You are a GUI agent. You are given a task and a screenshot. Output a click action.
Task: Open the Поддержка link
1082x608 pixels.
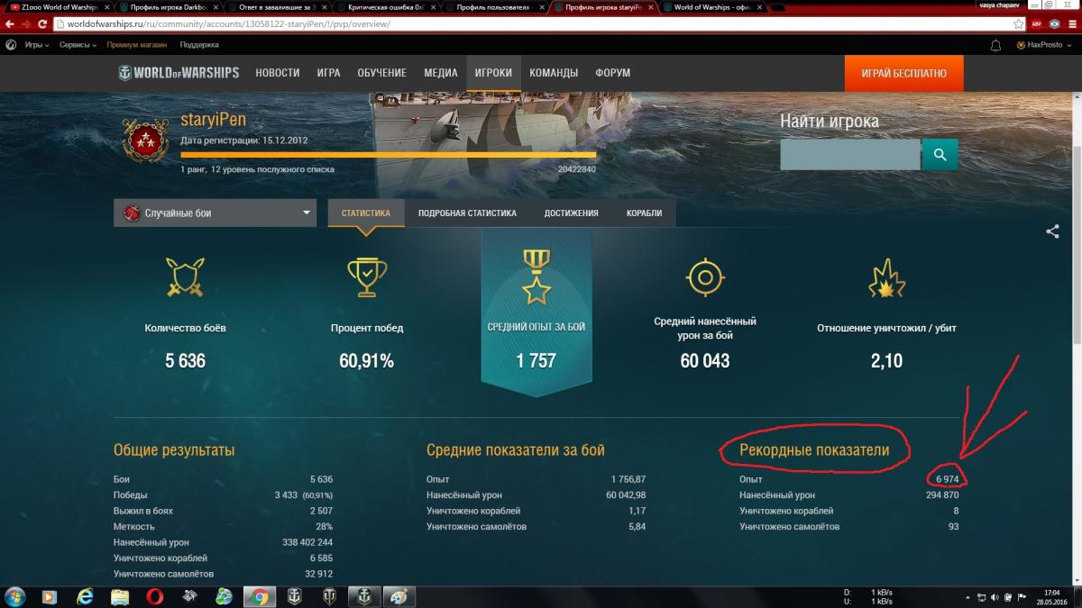199,44
